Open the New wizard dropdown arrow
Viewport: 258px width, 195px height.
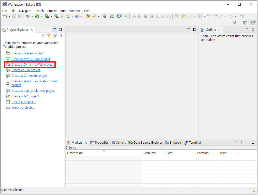coord(9,16)
